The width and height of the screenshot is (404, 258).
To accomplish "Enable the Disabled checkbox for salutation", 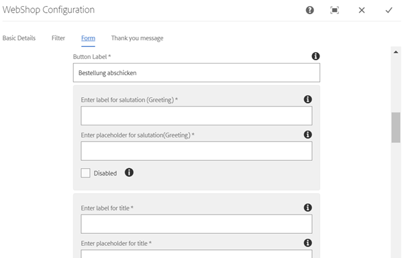I will (85, 173).
